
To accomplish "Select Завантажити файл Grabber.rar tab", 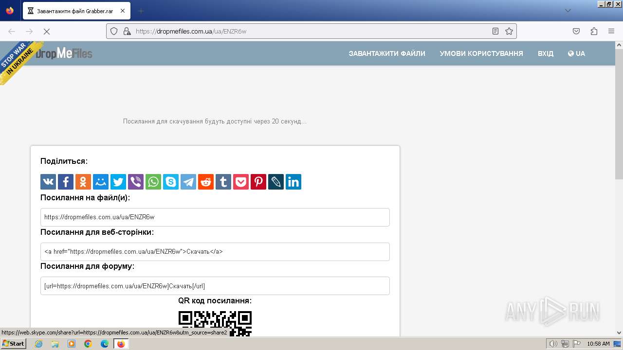I will pyautogui.click(x=76, y=11).
